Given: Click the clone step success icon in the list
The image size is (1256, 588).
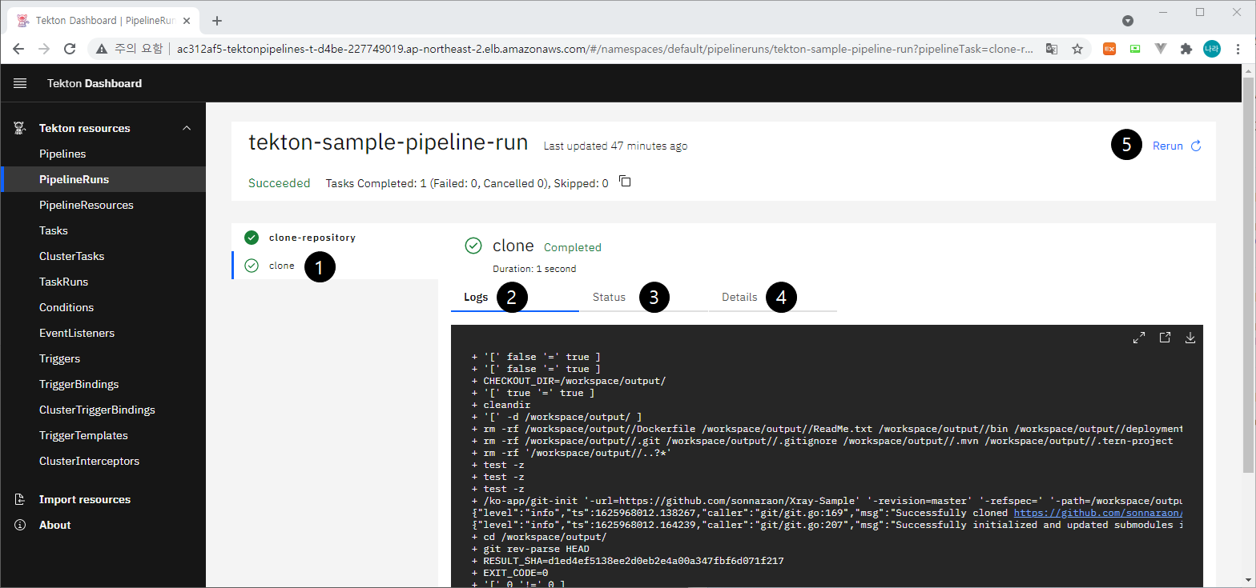Looking at the screenshot, I should pos(252,266).
